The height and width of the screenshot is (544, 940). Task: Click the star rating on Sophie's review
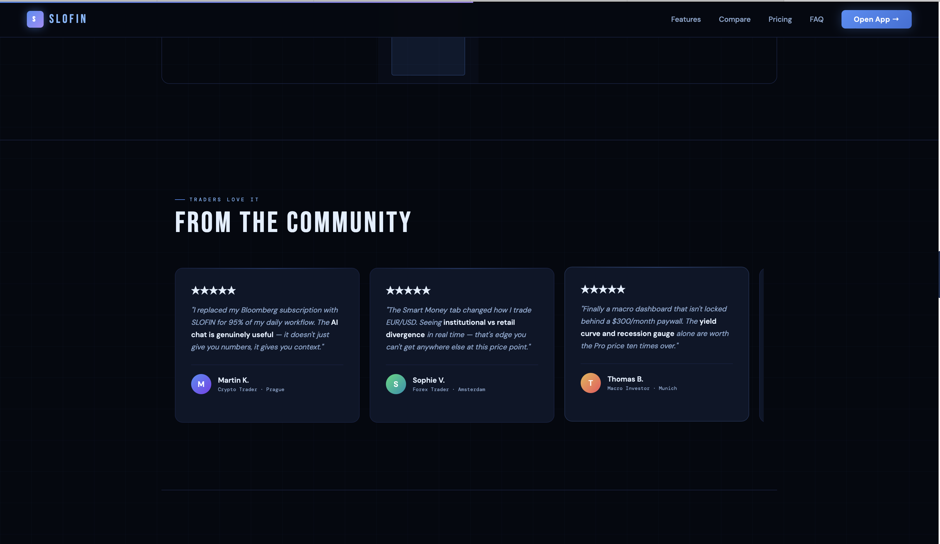(x=408, y=290)
